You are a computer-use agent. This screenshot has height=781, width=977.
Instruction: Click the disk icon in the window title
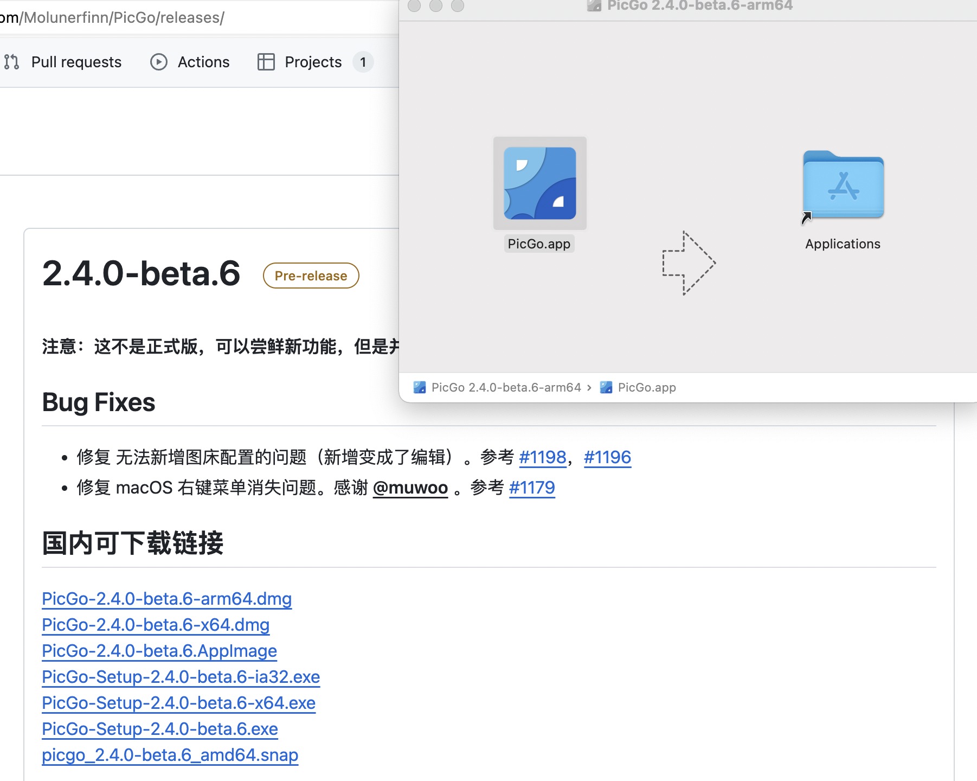(x=594, y=5)
